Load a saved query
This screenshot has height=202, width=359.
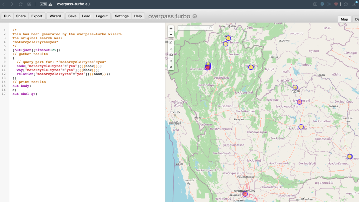click(x=86, y=16)
